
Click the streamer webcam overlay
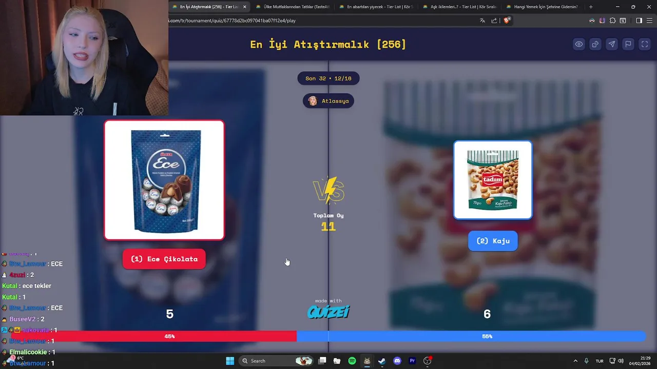coord(84,57)
